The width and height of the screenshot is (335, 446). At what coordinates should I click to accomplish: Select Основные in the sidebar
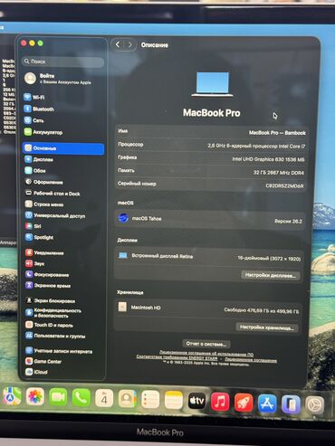[63, 148]
